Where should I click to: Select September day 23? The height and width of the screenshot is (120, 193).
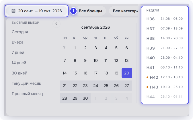85,86
